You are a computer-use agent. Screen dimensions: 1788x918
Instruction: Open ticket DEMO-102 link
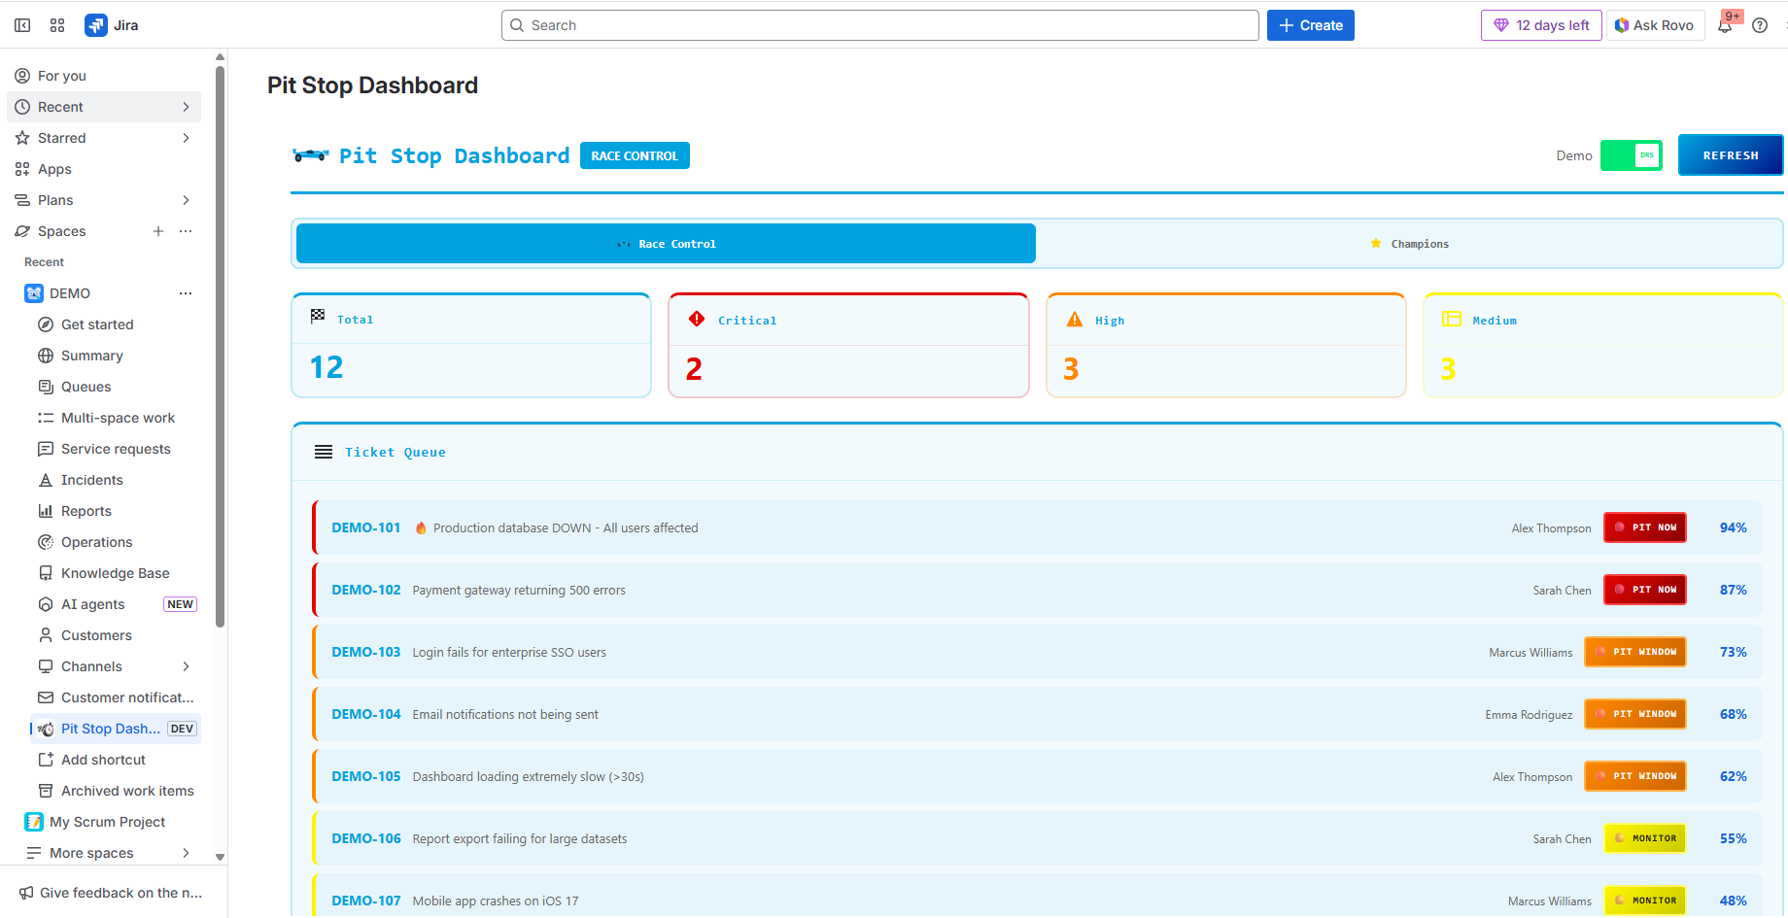click(366, 590)
